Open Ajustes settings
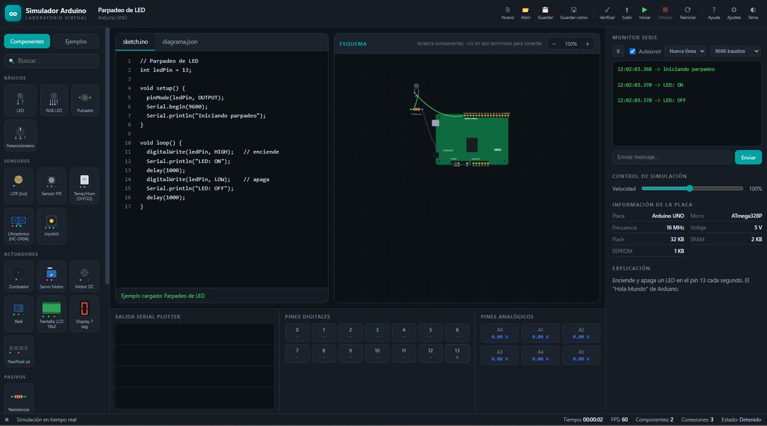Image resolution: width=767 pixels, height=426 pixels. 734,13
